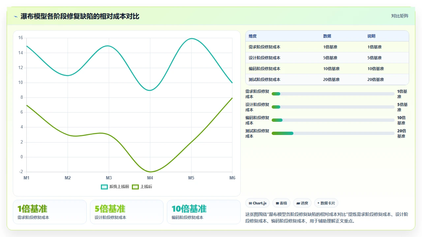This screenshot has height=237, width=422.
Task: Click the 系统上线前 legend label
Action: point(119,187)
